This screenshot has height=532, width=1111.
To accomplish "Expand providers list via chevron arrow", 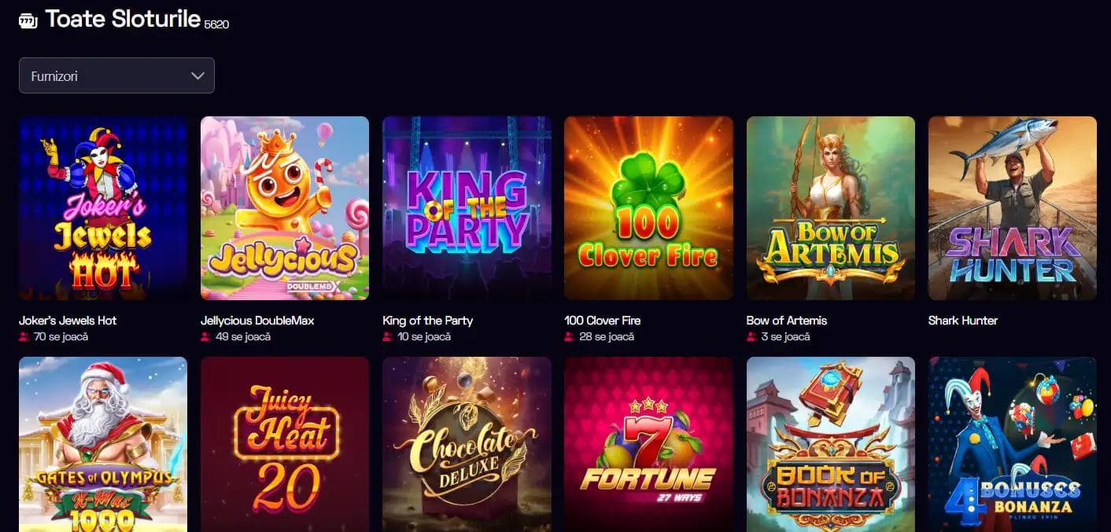I will (197, 76).
